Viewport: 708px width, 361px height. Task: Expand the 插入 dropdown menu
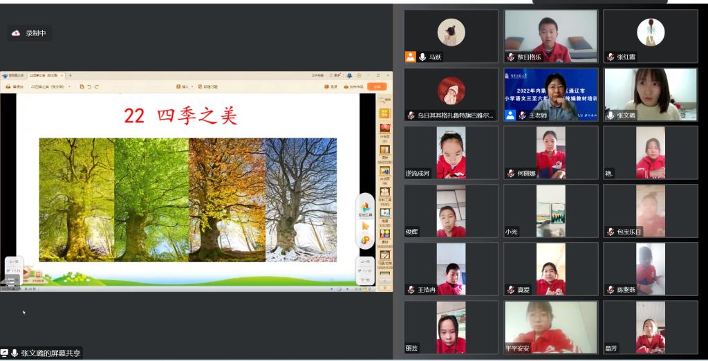pyautogui.click(x=183, y=86)
